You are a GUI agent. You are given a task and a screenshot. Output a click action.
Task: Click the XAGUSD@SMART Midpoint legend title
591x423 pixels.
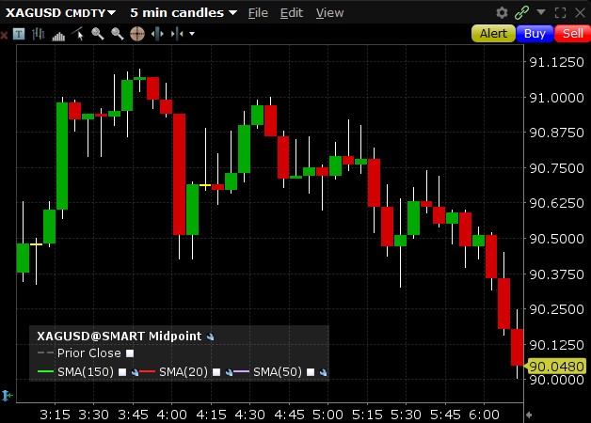[120, 337]
